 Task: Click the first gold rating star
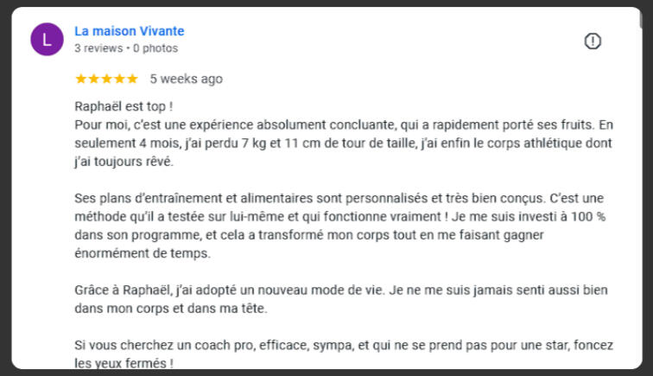click(81, 79)
